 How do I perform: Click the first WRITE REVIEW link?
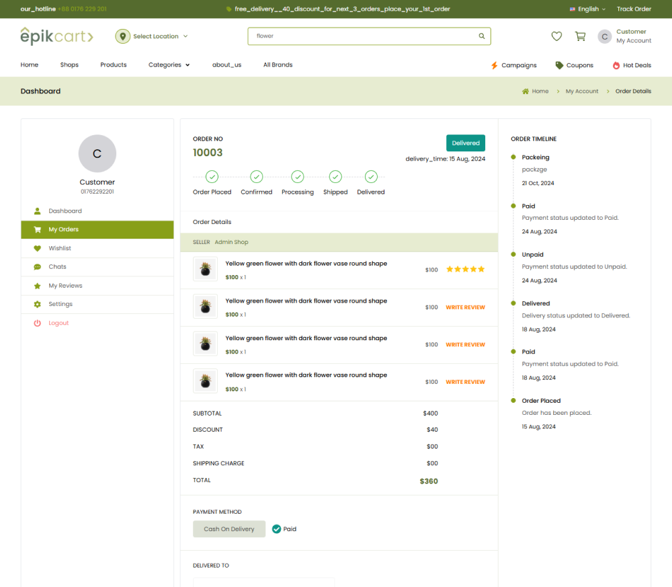[x=465, y=307]
